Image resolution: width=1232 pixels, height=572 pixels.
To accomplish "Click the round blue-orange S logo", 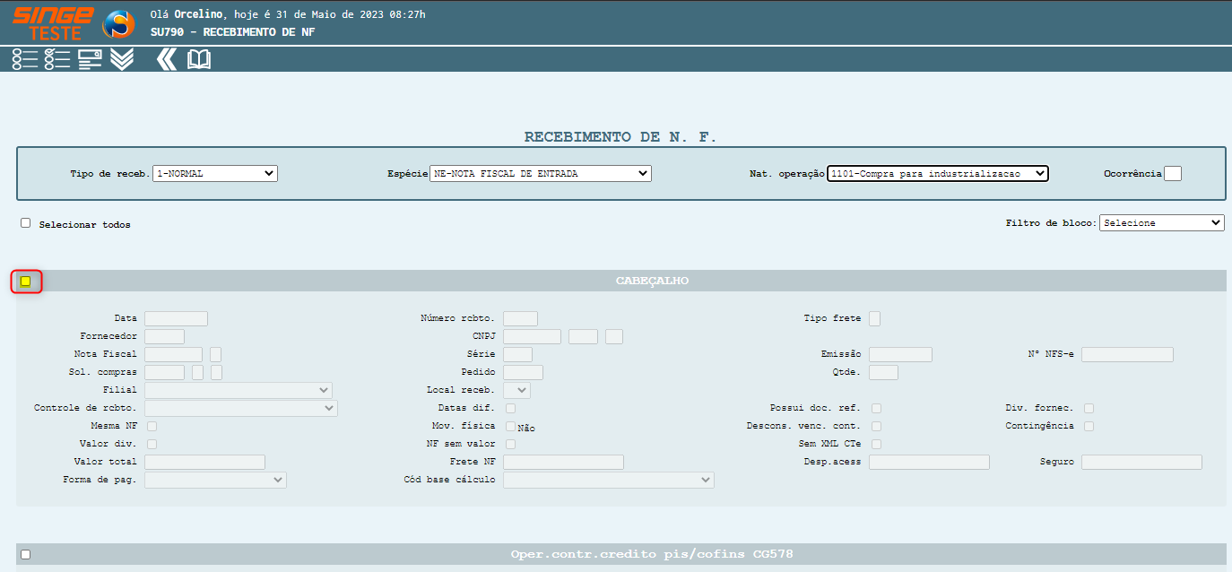I will click(118, 23).
